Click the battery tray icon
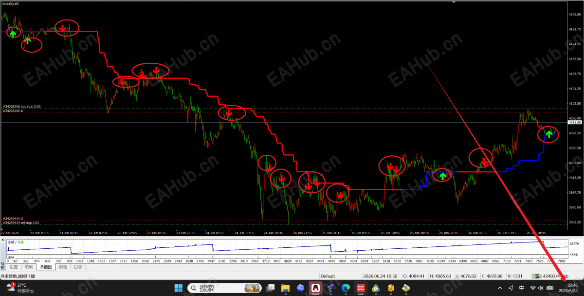Viewport: 584px width, 296px height. pos(551,288)
